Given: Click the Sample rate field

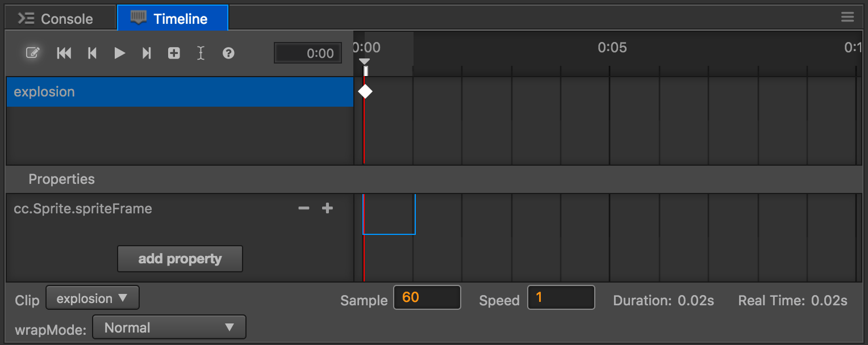Looking at the screenshot, I should pos(427,297).
